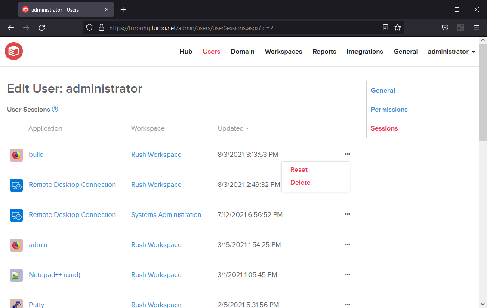The image size is (487, 308).
Task: Click scrollbar down arrow at page bottom
Action: coord(483,304)
